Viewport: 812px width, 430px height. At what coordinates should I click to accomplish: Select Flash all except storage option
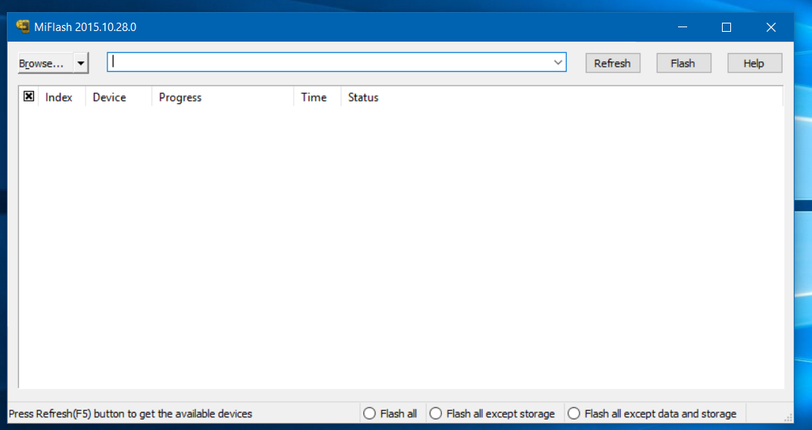coord(492,413)
